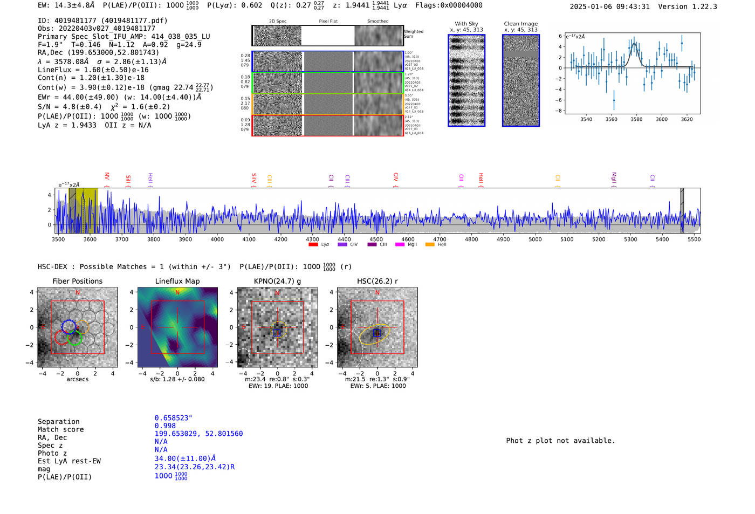755x514 pixels.
Task: Click the Lyα red legend swatch
Action: pyautogui.click(x=313, y=244)
